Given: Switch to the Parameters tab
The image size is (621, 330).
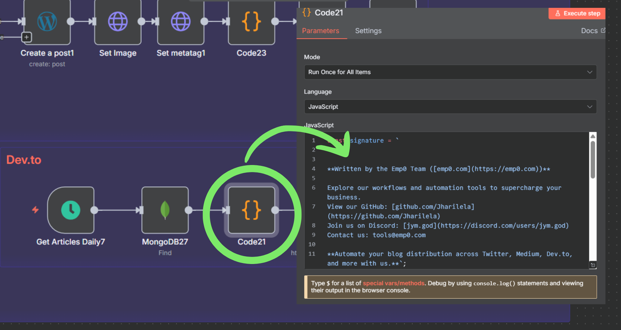Looking at the screenshot, I should pos(321,31).
